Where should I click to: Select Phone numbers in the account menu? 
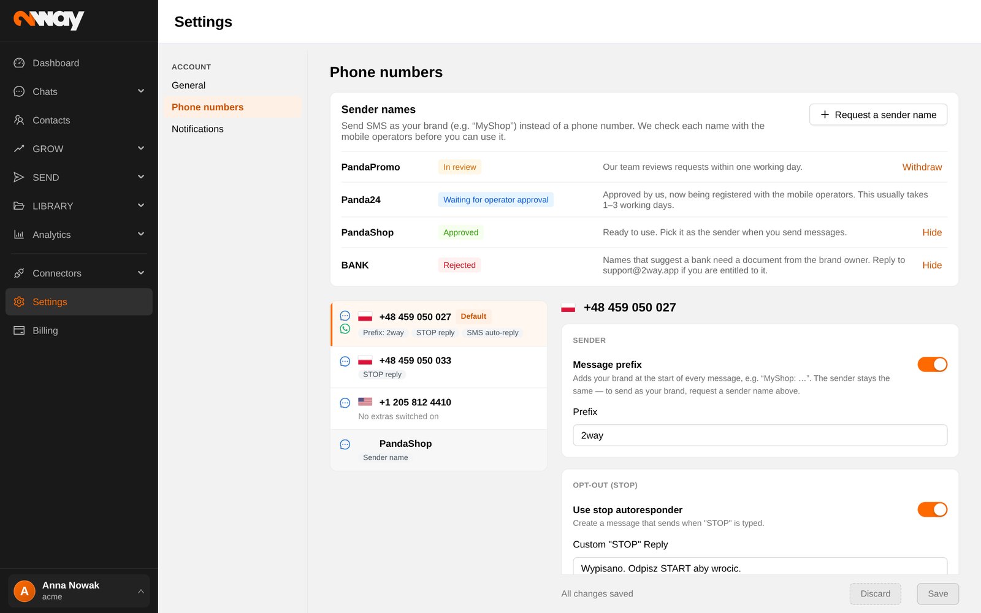(x=233, y=107)
